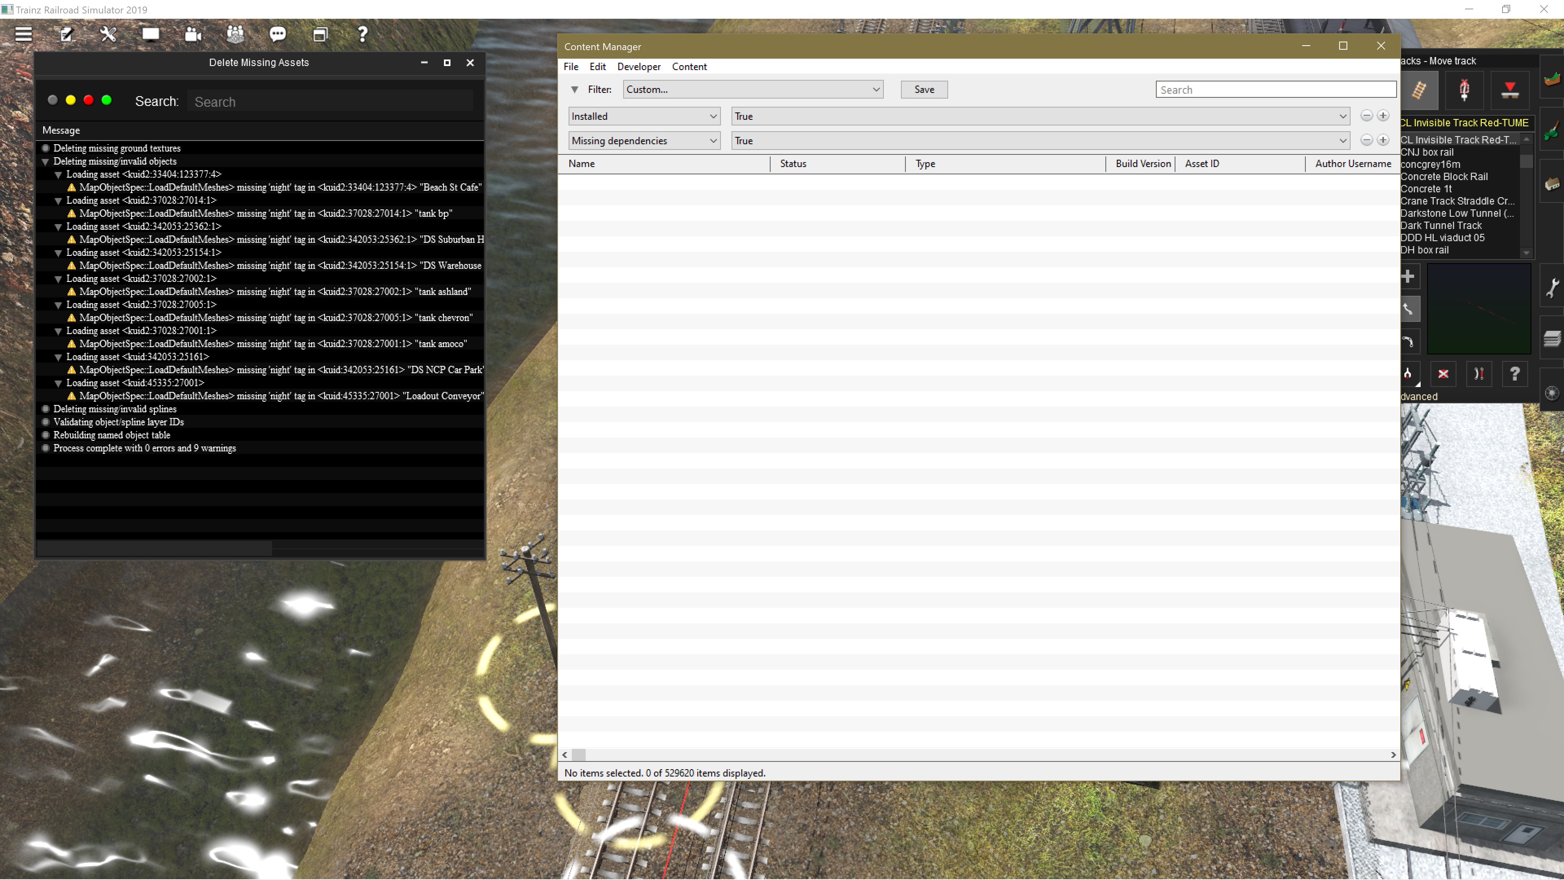
Task: Open the Missing dependencies criteria dropdown
Action: [644, 140]
